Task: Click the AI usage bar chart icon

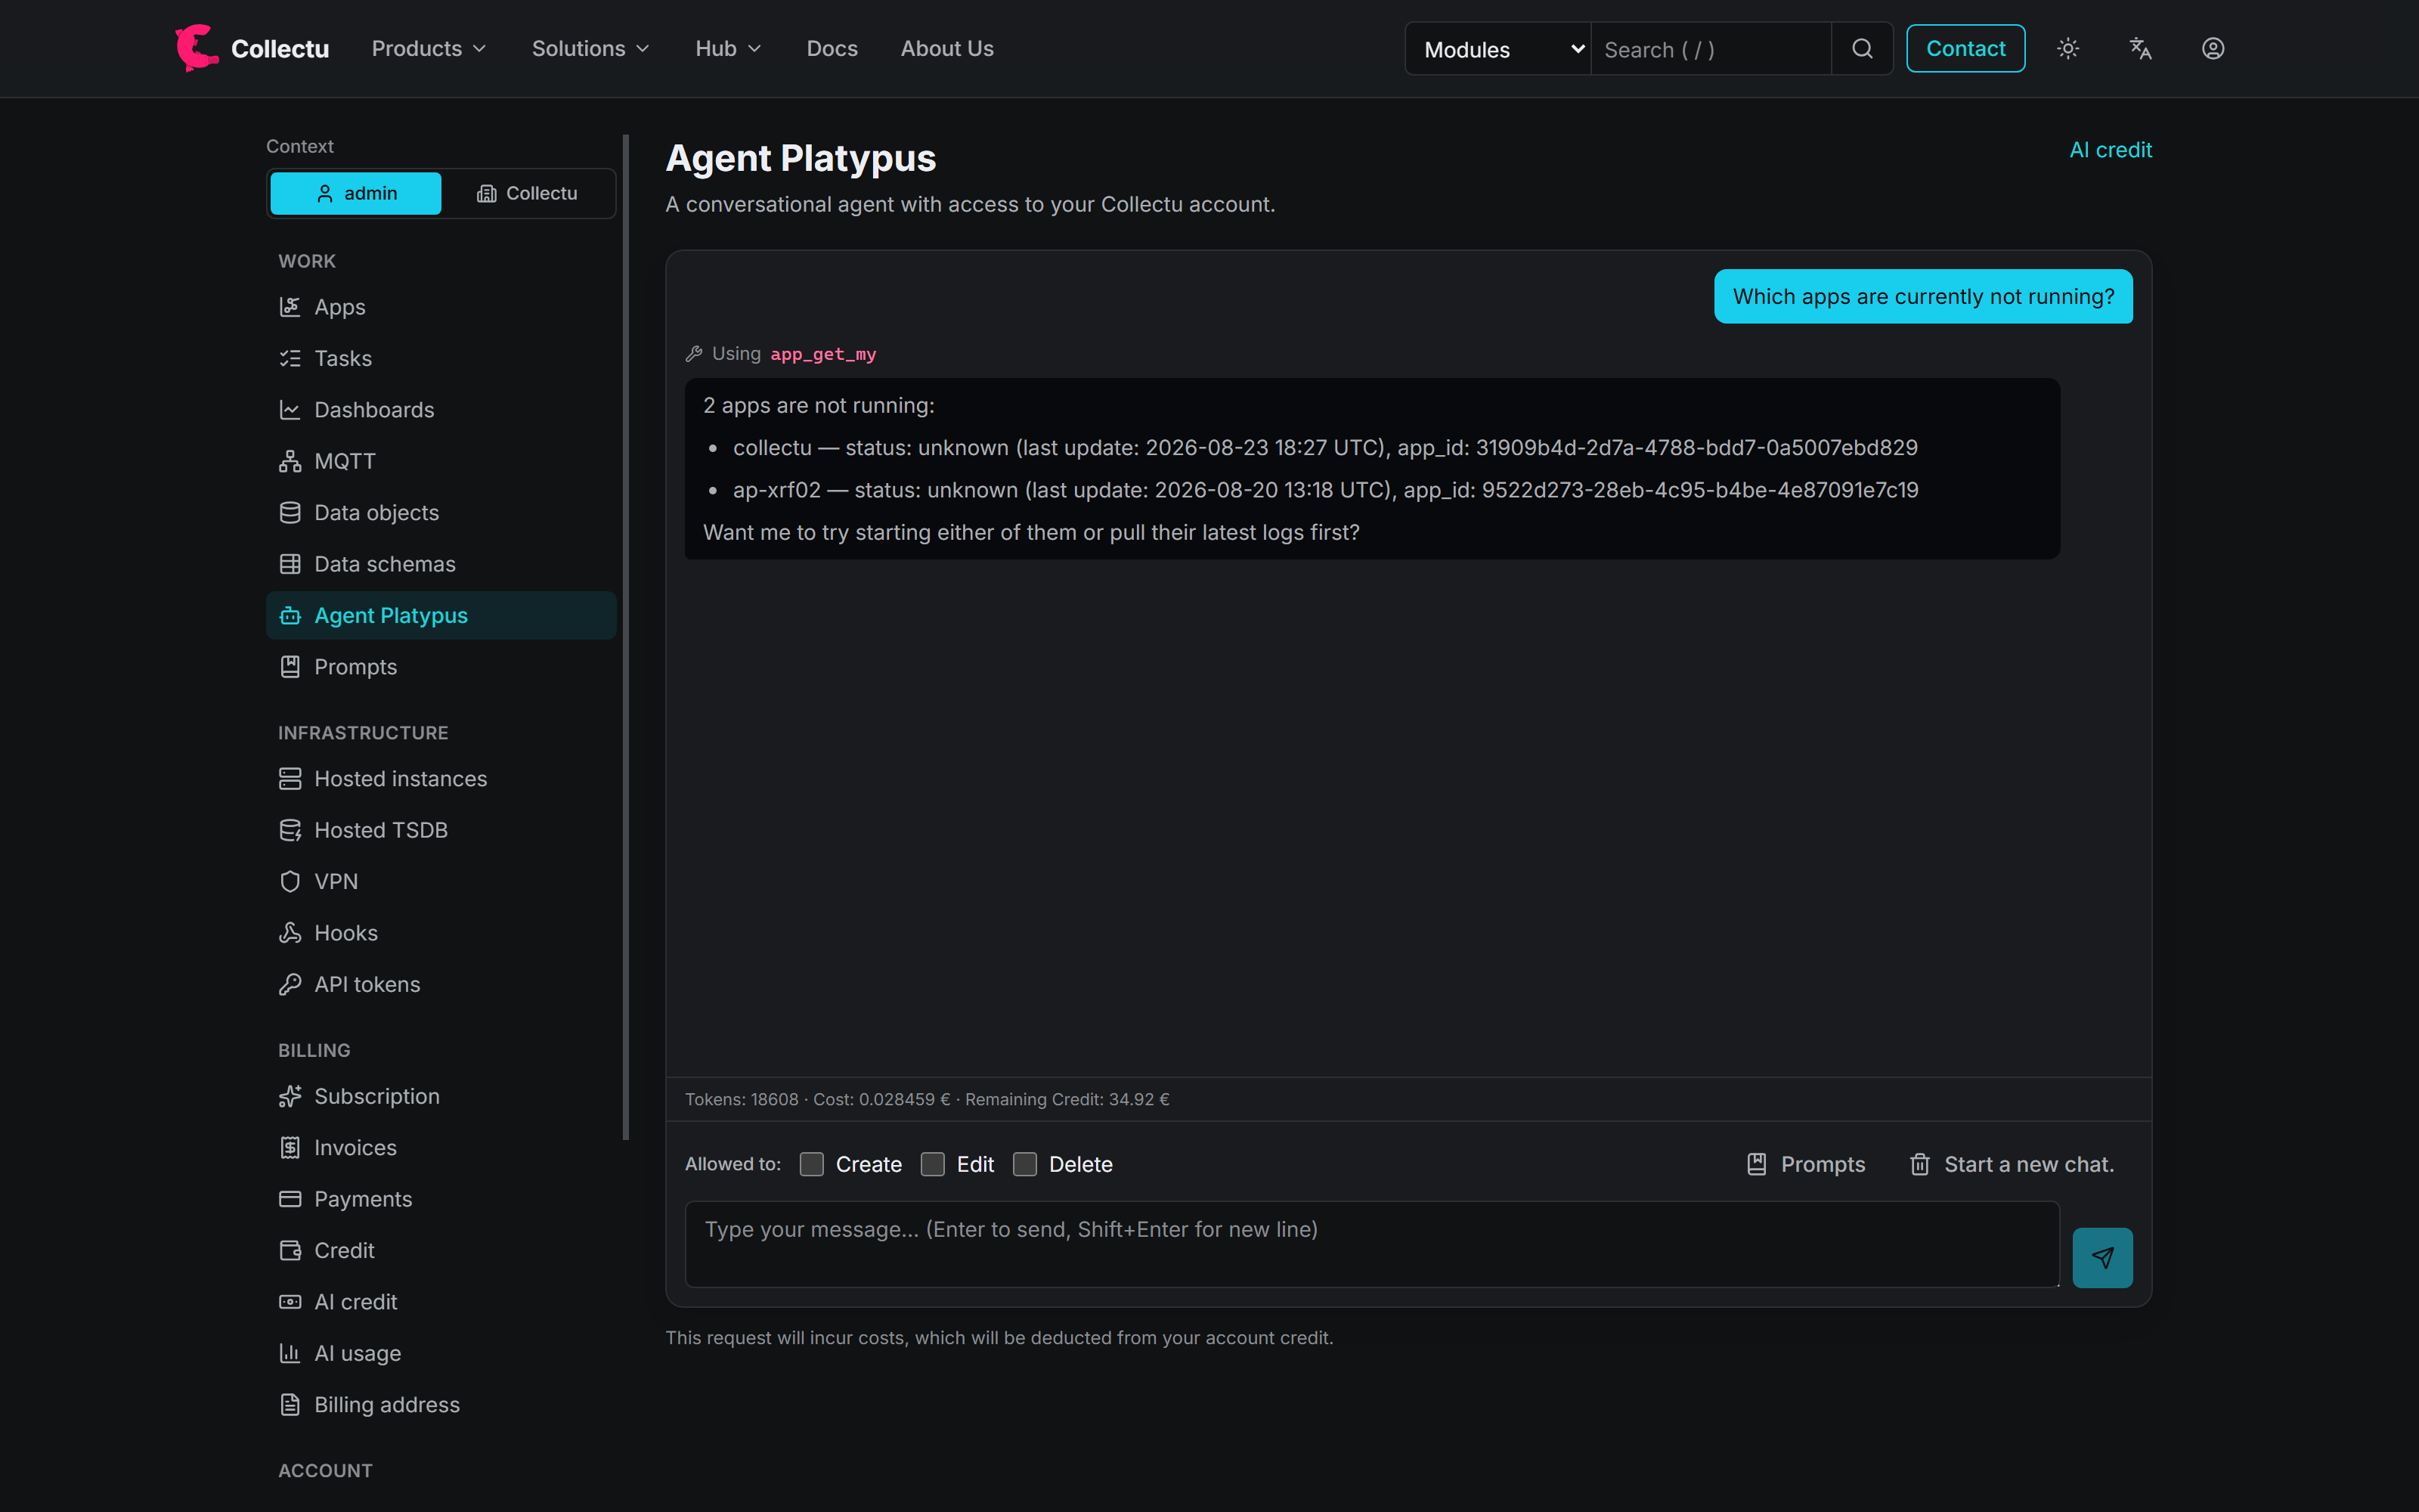Action: pos(290,1354)
